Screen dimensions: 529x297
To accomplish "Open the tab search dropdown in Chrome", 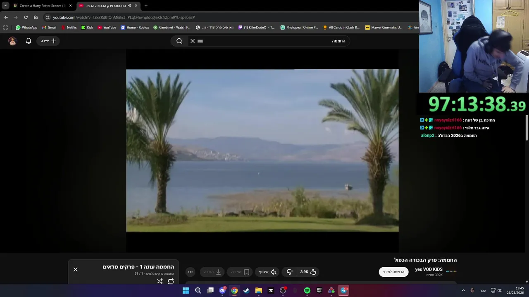I will click(5, 6).
